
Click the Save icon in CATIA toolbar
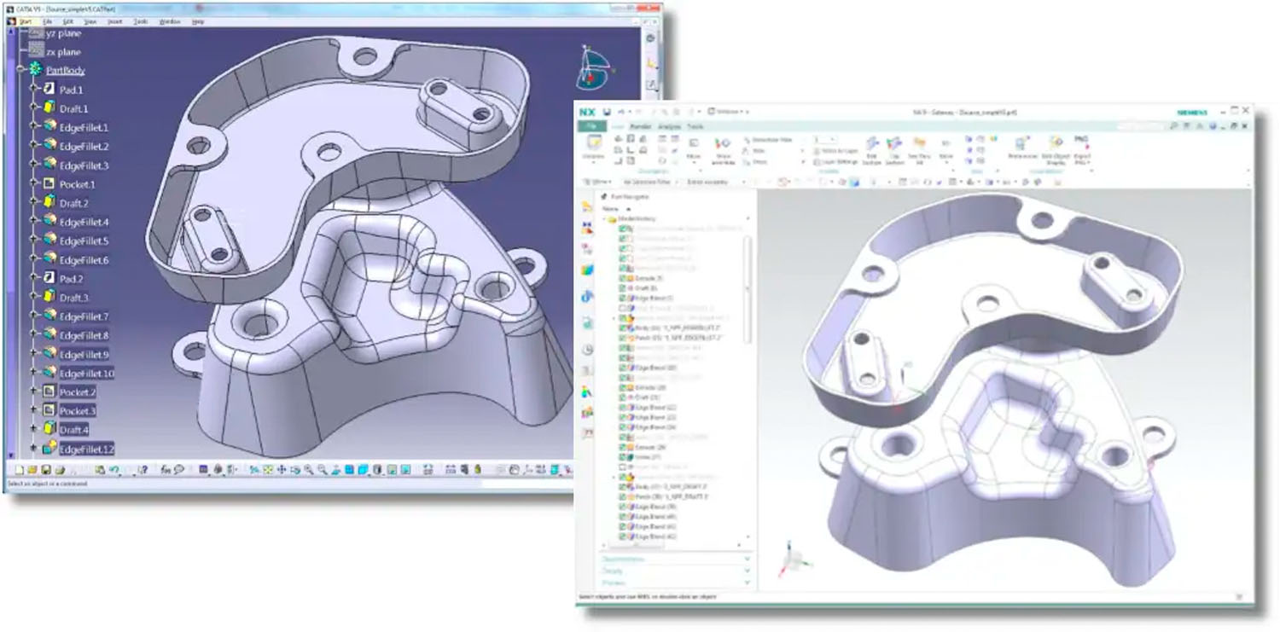pos(45,470)
